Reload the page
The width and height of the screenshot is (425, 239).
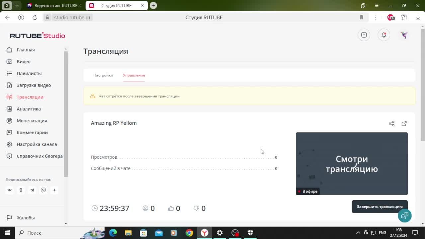pyautogui.click(x=35, y=18)
